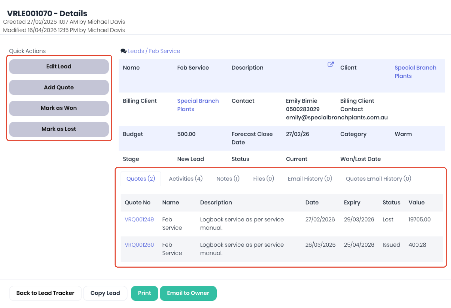
Task: Click the contact name Emily Birnie
Action: (301, 101)
